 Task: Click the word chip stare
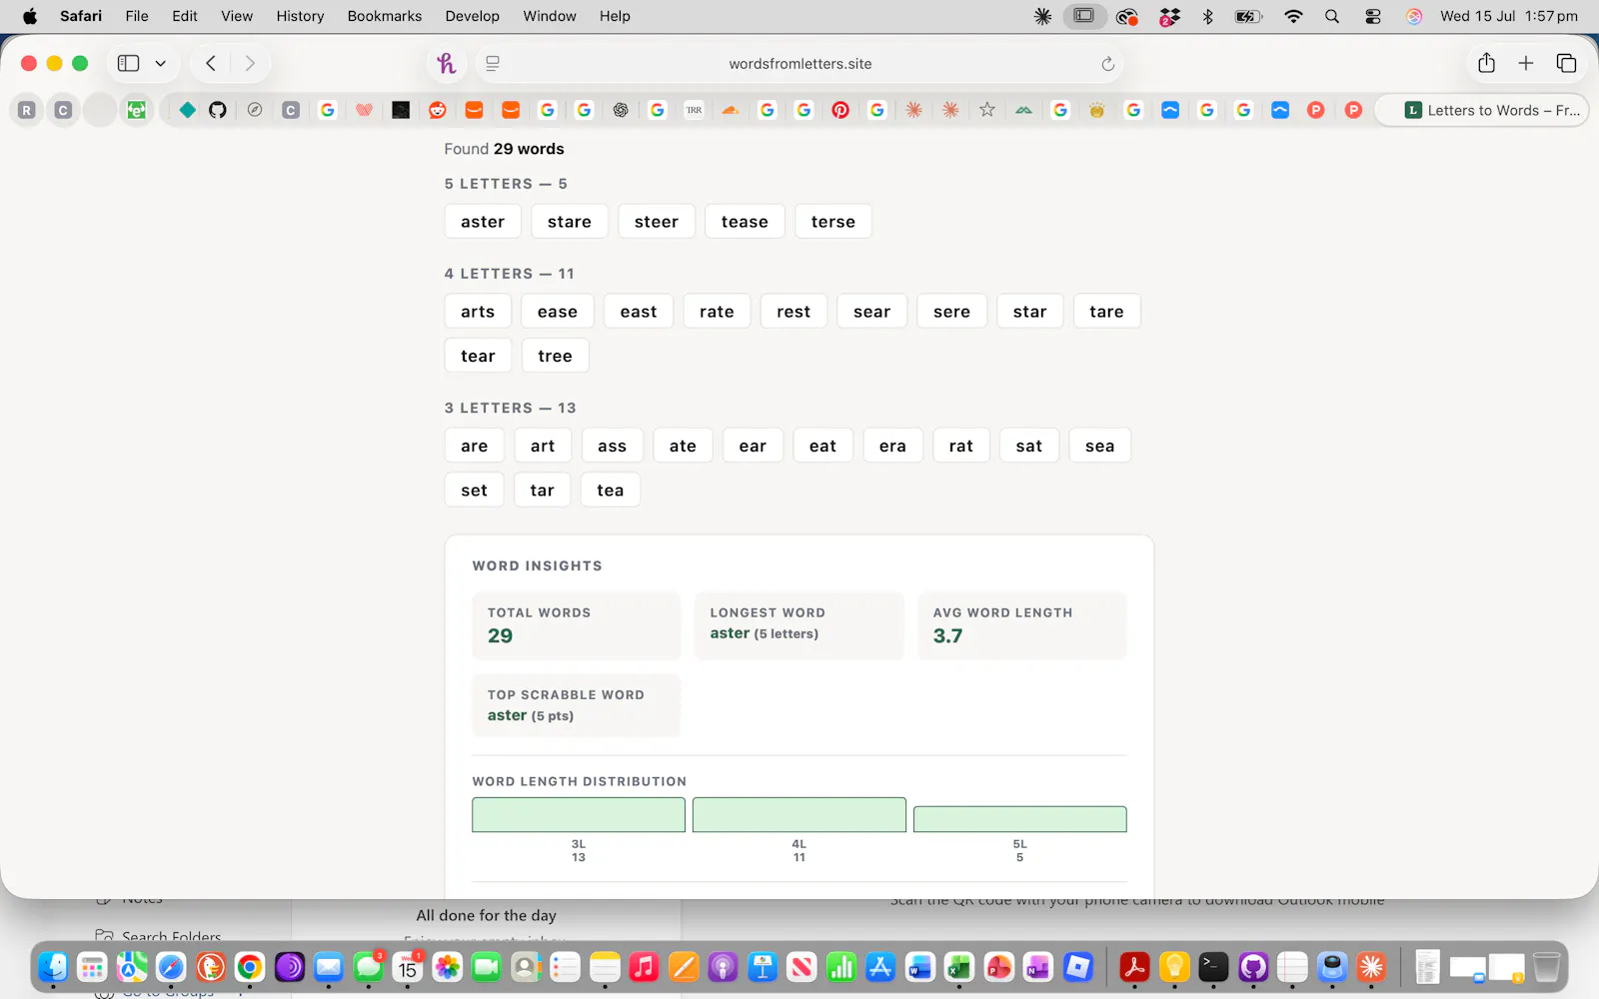coord(570,222)
